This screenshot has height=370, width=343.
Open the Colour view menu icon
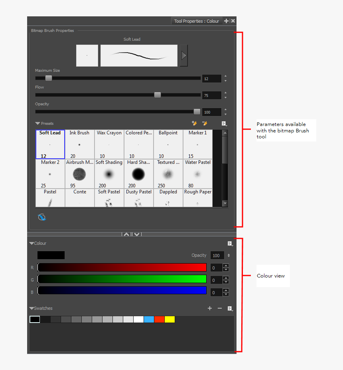click(230, 243)
